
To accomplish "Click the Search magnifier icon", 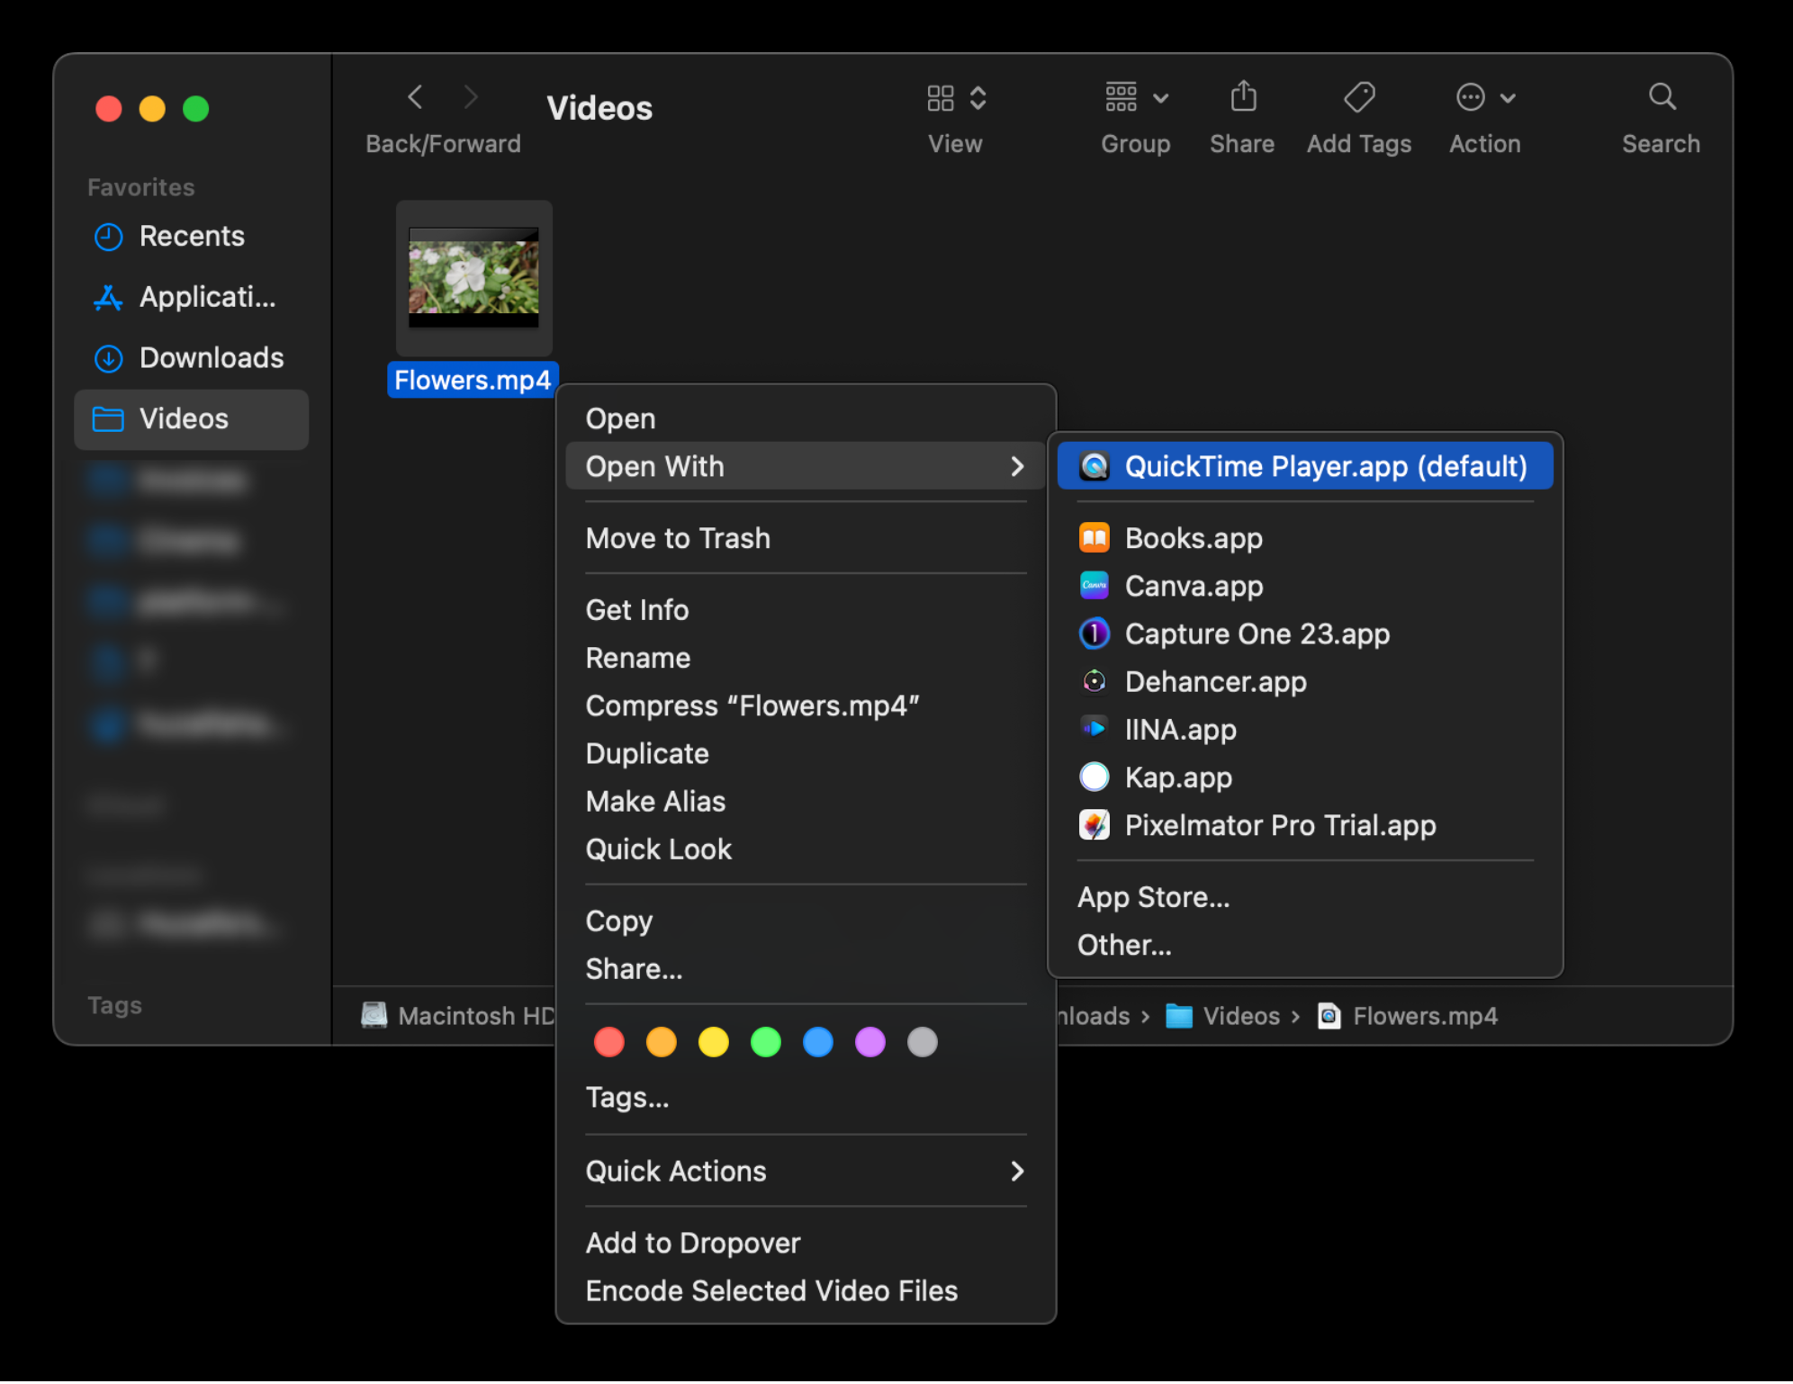I will coord(1662,96).
